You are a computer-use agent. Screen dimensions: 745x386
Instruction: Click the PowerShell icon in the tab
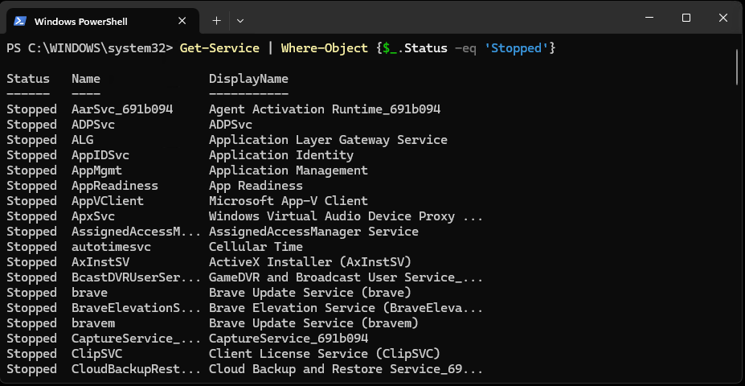click(19, 21)
